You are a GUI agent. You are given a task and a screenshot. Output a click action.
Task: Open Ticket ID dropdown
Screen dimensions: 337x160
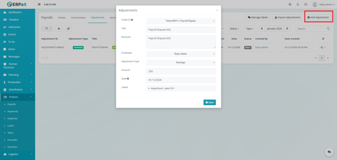click(181, 21)
